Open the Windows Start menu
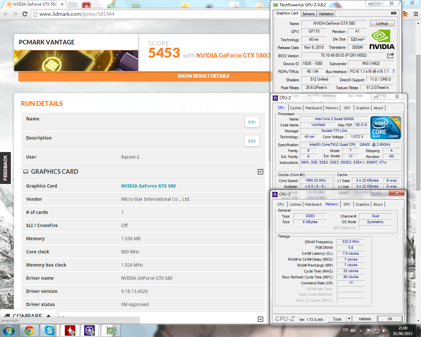421x337 pixels. pos(9,330)
